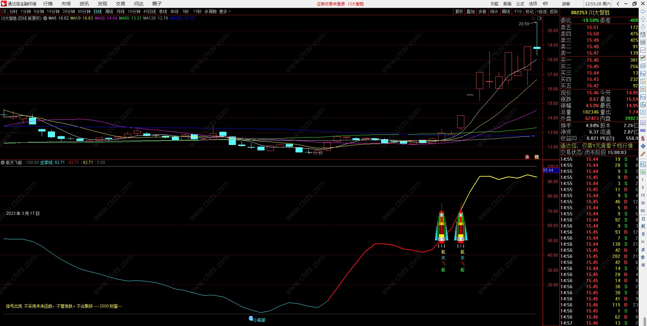Open the multi-colored grid table icon

coord(643,35)
